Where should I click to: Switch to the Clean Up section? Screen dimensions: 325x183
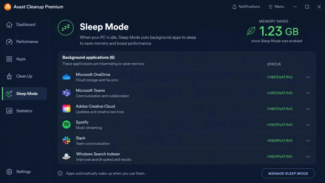tap(24, 76)
